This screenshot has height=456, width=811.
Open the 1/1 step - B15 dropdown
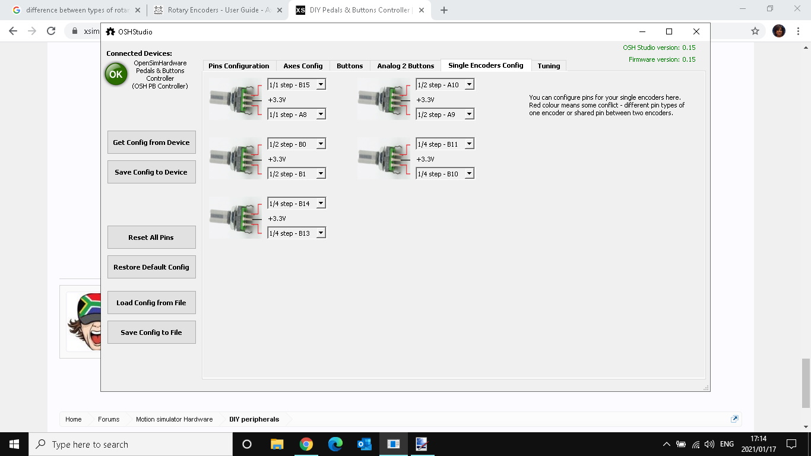pos(296,84)
